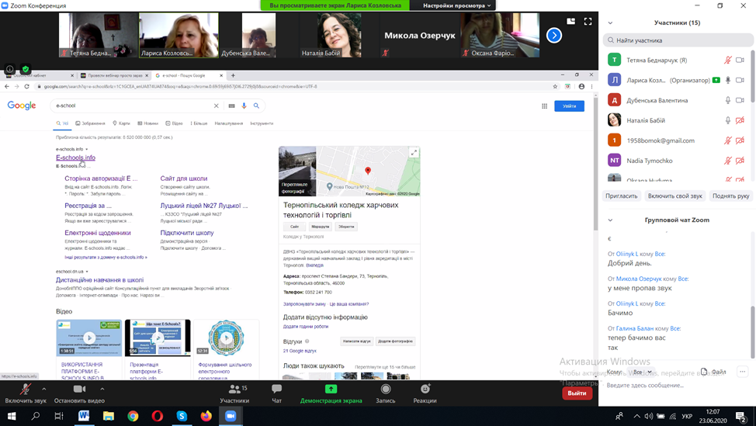Select Наталія Бабій video thumbnail

338,35
